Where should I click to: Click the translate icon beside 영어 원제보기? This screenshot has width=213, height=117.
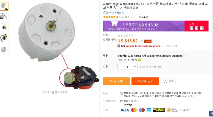pyautogui.click(x=105, y=13)
